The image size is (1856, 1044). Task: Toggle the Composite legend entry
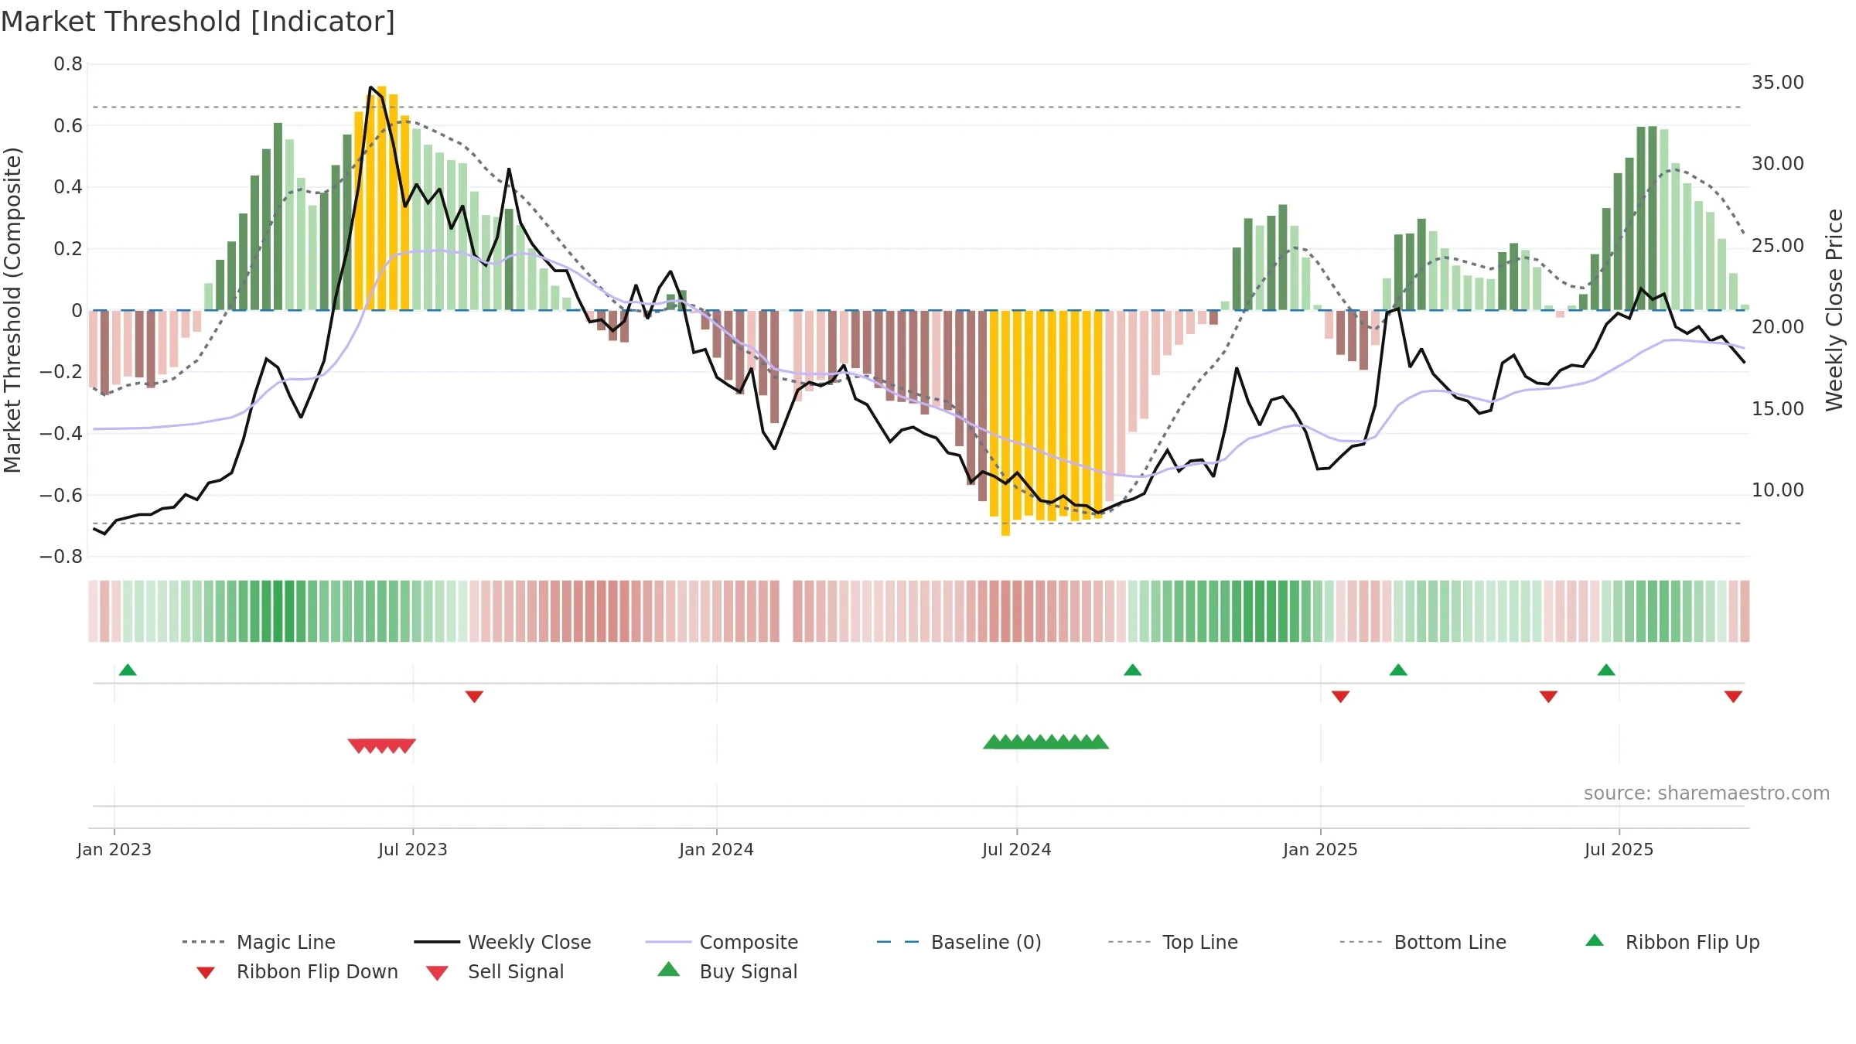722,942
